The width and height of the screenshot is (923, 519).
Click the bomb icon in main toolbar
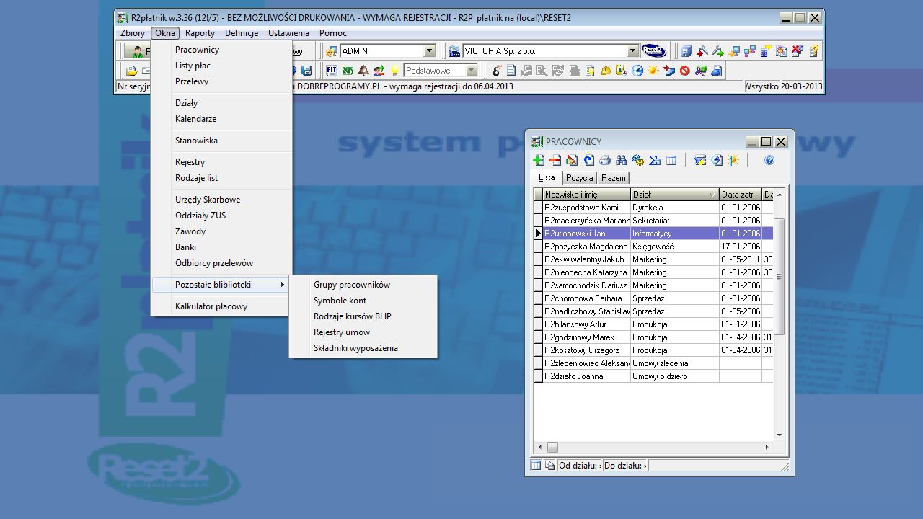pyautogui.click(x=497, y=71)
